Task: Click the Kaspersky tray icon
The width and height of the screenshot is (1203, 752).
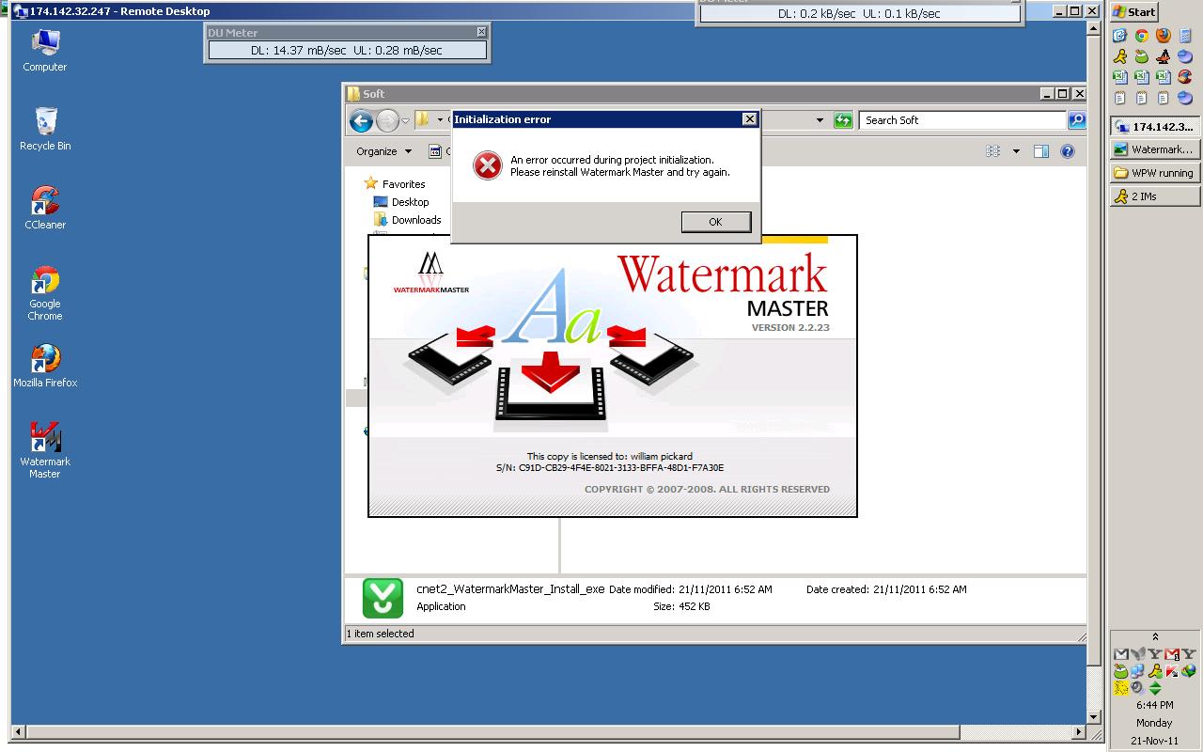Action: pos(1172,671)
